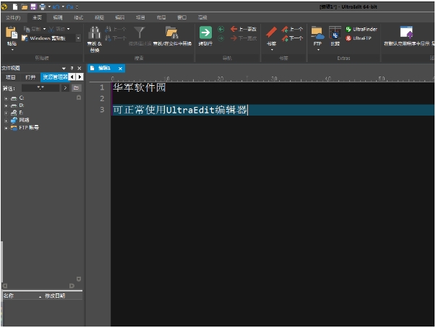Go to next change with right red arrow
Screen dimensions: 436x328
click(x=243, y=38)
